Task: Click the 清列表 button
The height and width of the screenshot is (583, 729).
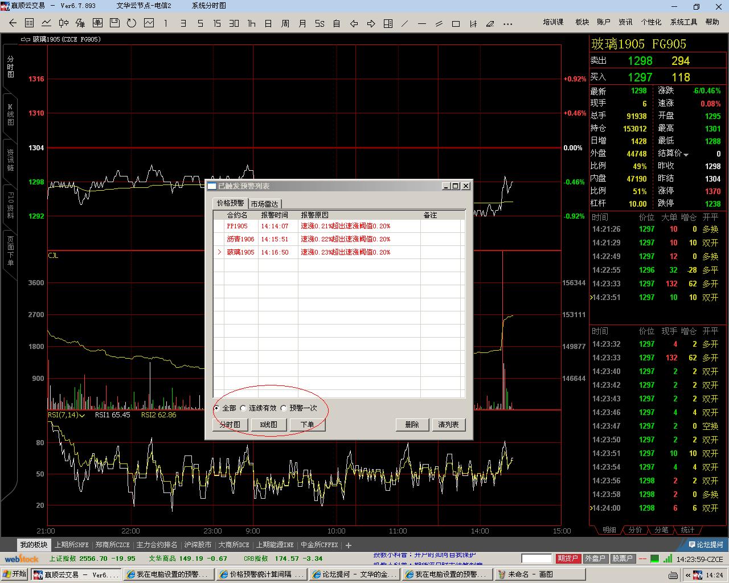Action: pos(448,425)
